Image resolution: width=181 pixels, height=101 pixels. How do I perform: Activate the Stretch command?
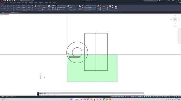[18, 9]
